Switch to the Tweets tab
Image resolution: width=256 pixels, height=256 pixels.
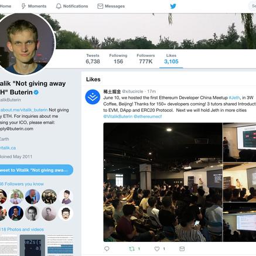pos(93,59)
